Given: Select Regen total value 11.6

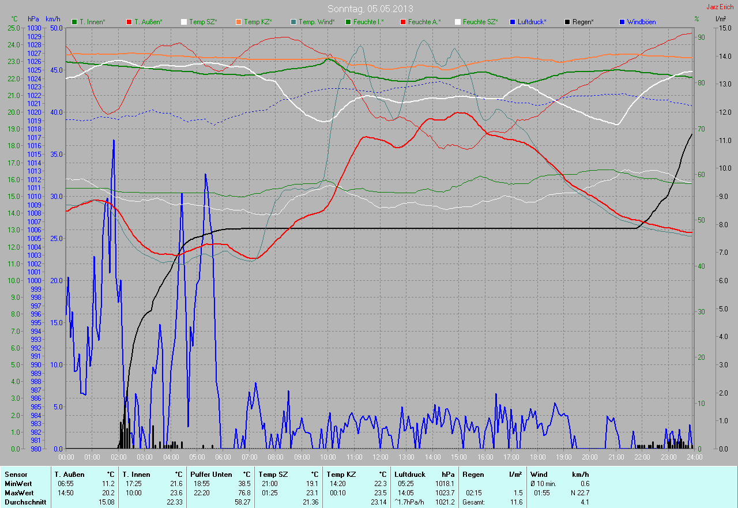Looking at the screenshot, I should pos(517,502).
